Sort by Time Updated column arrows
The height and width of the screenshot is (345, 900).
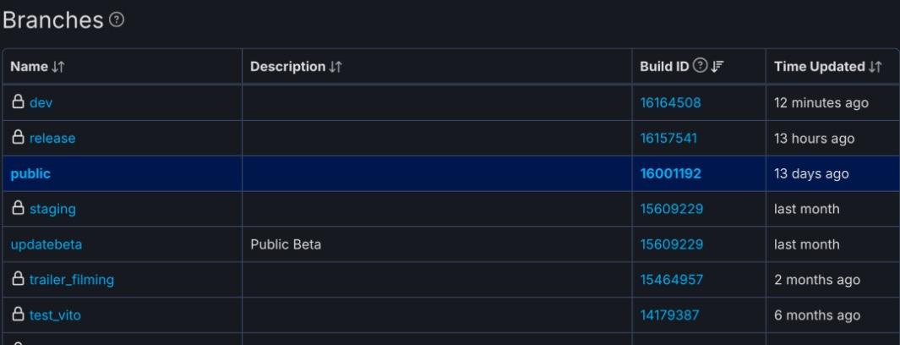pyautogui.click(x=872, y=67)
